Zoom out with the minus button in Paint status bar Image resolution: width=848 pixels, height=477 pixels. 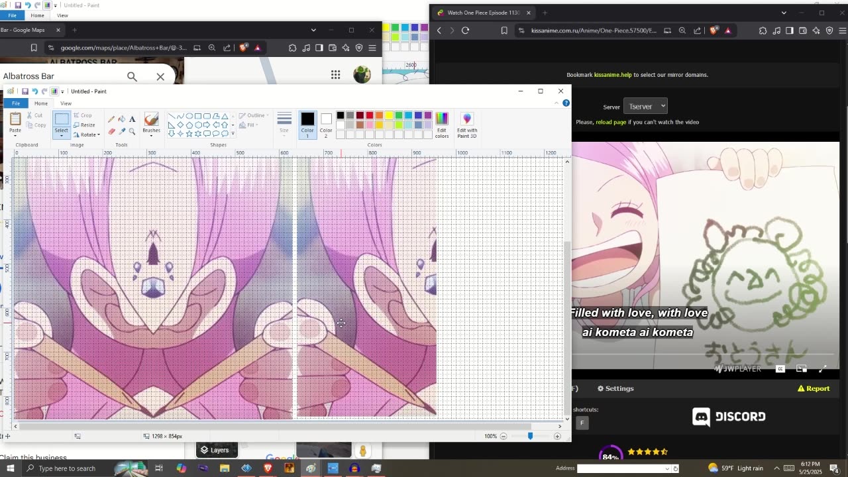pos(503,436)
